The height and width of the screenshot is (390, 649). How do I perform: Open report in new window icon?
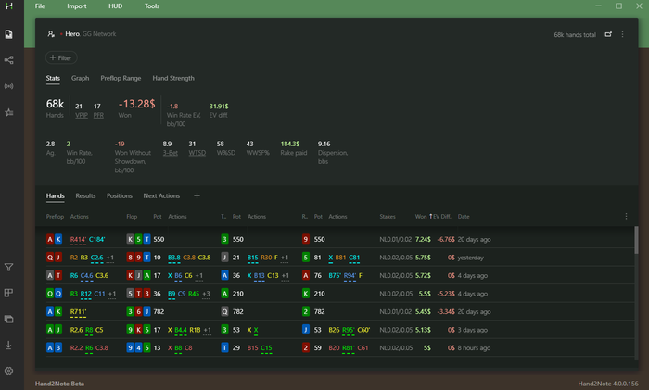coord(608,34)
